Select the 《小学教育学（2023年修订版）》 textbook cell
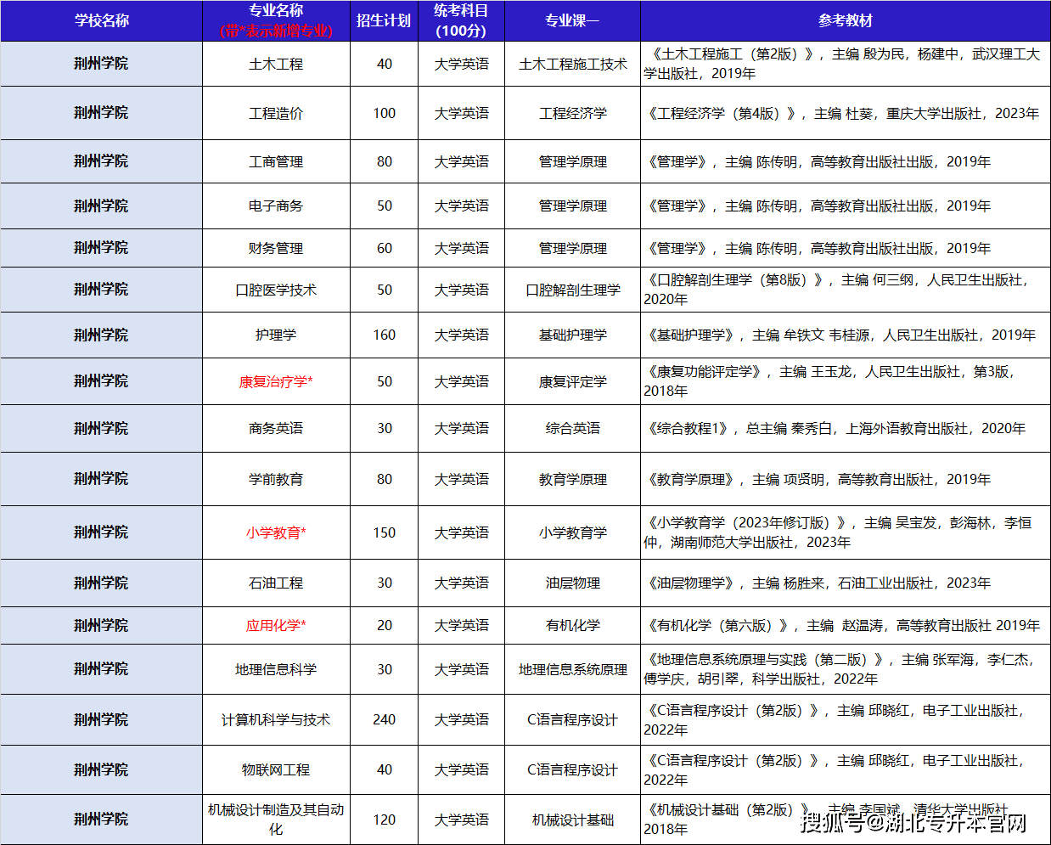 click(x=846, y=532)
